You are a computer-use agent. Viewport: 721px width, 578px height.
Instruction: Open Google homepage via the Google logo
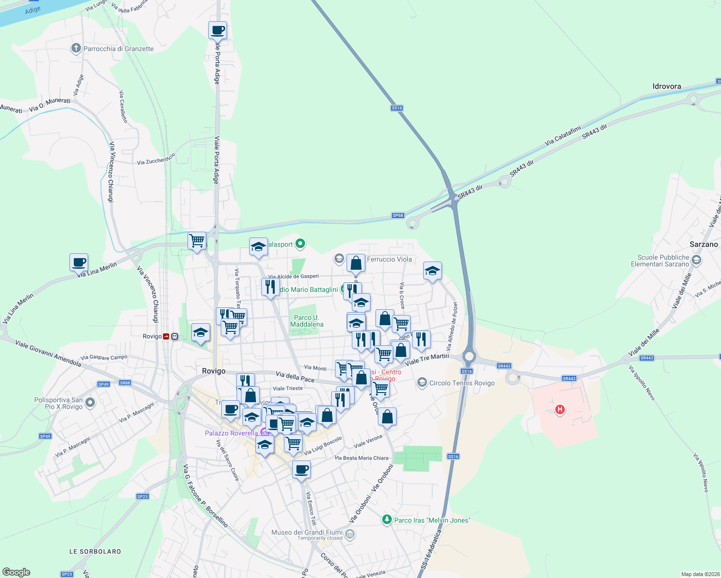click(16, 571)
